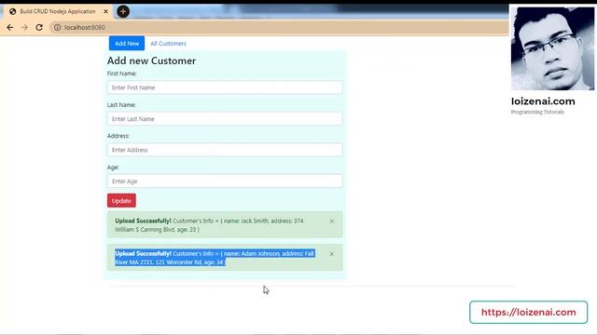The width and height of the screenshot is (597, 335).
Task: Click the First Name label
Action: point(121,74)
